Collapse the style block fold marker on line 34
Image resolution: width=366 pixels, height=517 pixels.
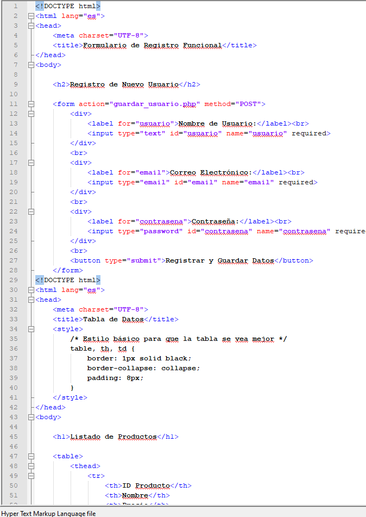click(31, 329)
